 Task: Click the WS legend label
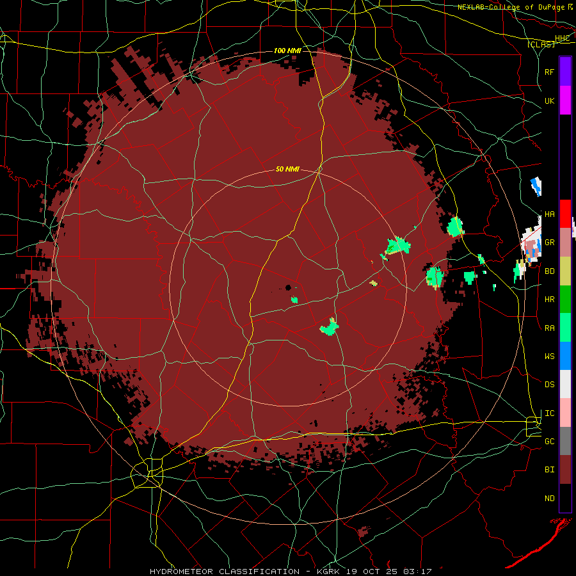pyautogui.click(x=550, y=356)
